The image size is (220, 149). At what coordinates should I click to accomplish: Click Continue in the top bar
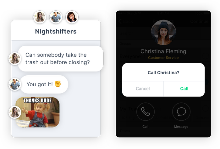199,21
